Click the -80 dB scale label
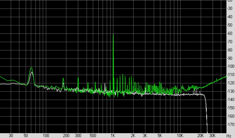The width and height of the screenshot is (235, 138). [230, 50]
